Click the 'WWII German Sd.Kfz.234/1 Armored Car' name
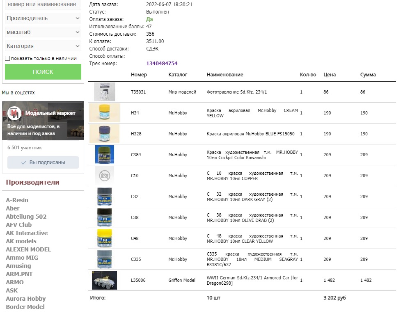This screenshot has width=410, height=313. [252, 280]
